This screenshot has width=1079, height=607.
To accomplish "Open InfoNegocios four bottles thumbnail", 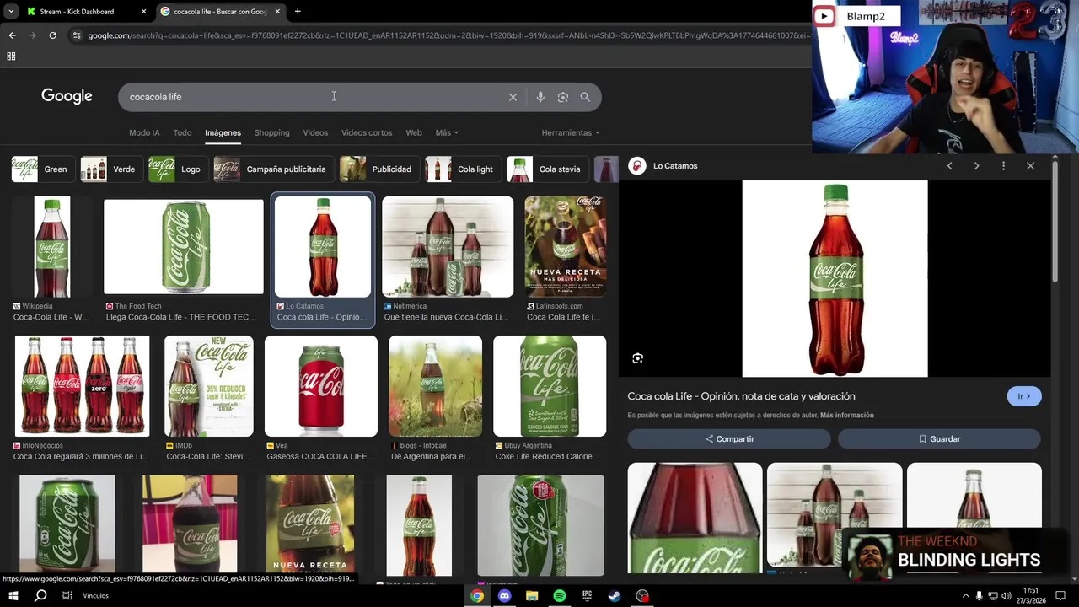I will 82,386.
